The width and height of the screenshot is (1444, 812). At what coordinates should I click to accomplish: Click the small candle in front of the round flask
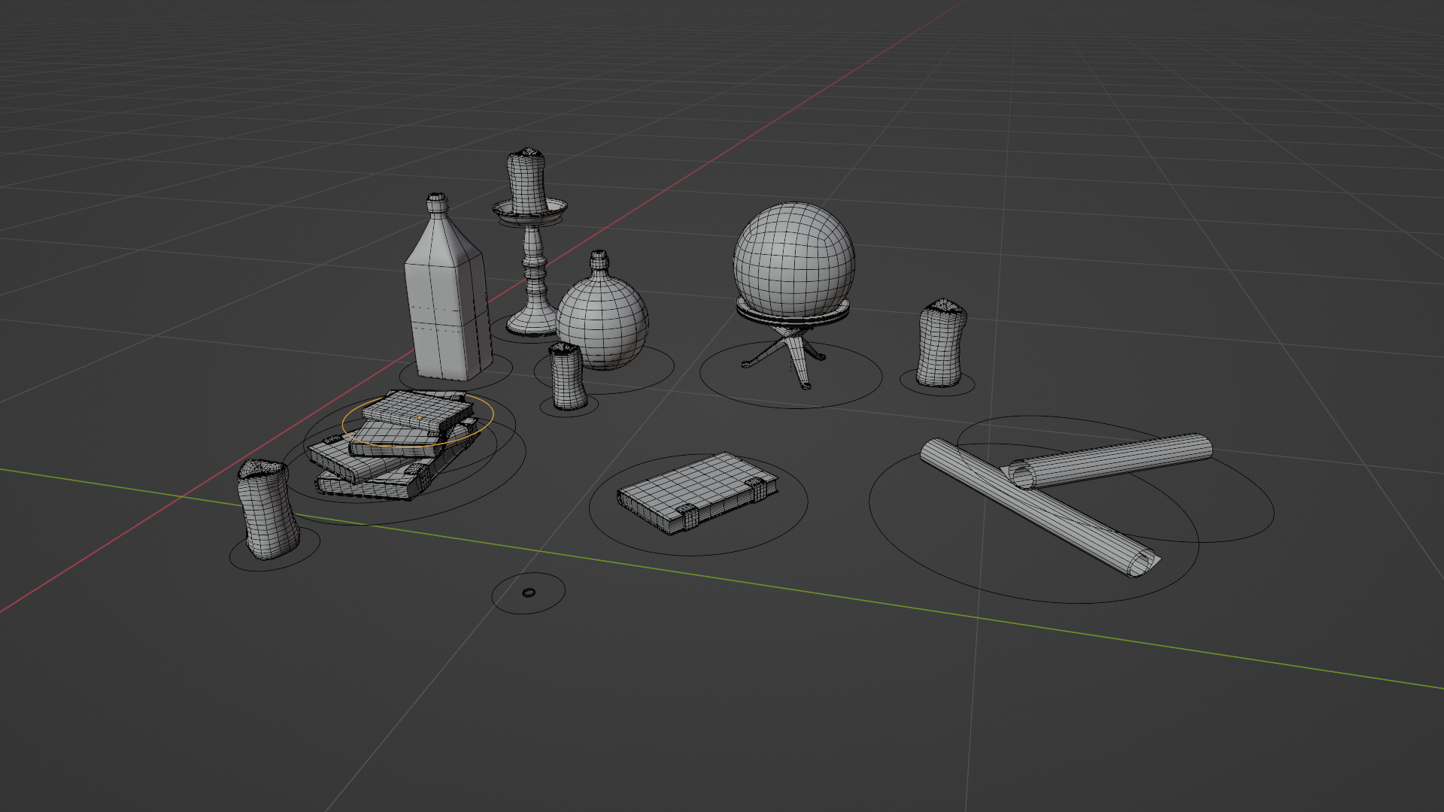(567, 377)
